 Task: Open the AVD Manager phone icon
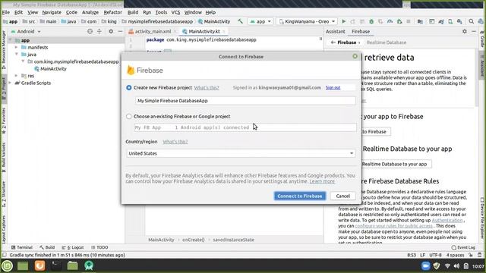click(x=450, y=21)
